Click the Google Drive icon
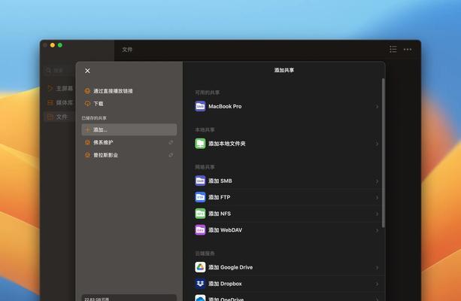 200,267
